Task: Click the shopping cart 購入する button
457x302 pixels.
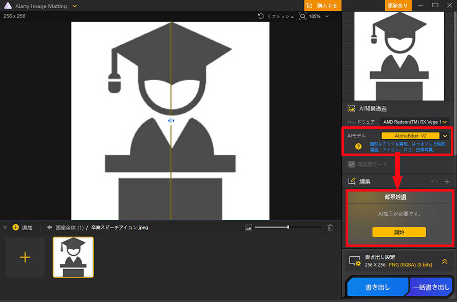Action: 322,6
